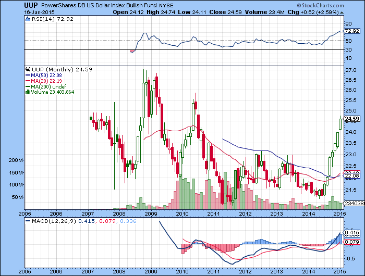
Task: Click the High 24.74 value
Action: point(161,12)
